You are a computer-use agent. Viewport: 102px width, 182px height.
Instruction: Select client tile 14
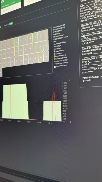pos(46,35)
